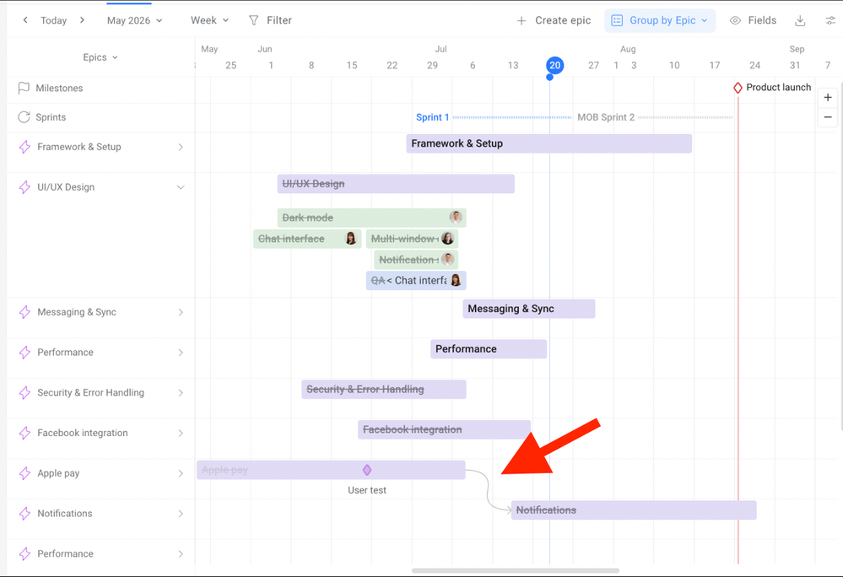Zoom in timeline with plus button
This screenshot has width=843, height=577.
coord(828,97)
